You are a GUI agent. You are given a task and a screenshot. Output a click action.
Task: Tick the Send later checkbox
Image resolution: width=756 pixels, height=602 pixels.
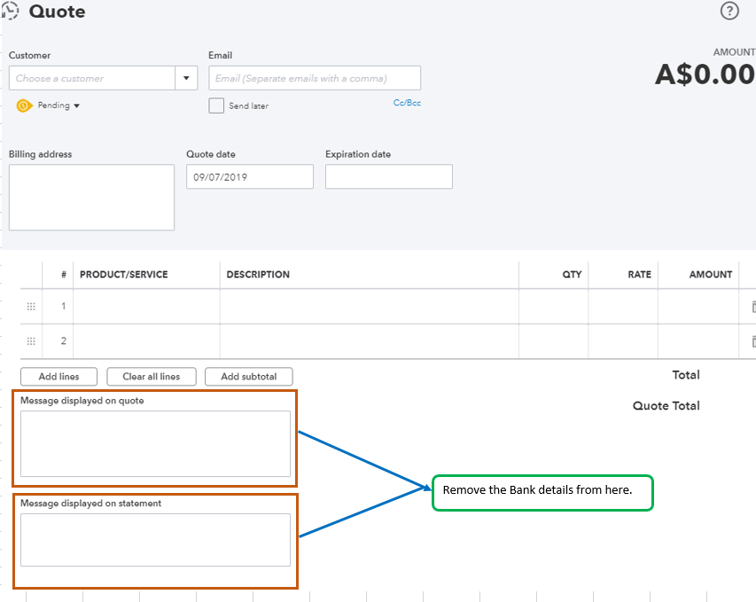[216, 106]
